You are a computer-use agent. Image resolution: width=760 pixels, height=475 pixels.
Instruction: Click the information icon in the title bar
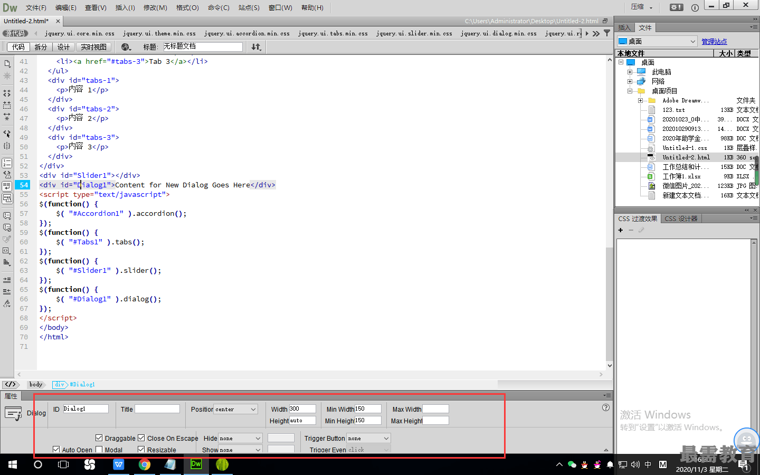click(695, 7)
